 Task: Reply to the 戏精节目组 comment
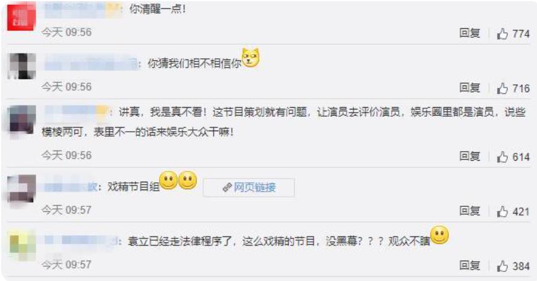[x=469, y=211]
